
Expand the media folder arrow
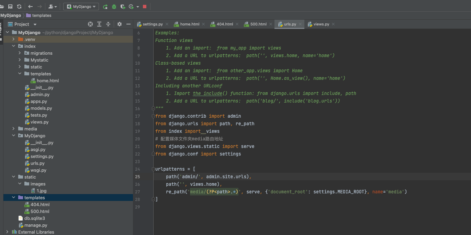(13, 129)
